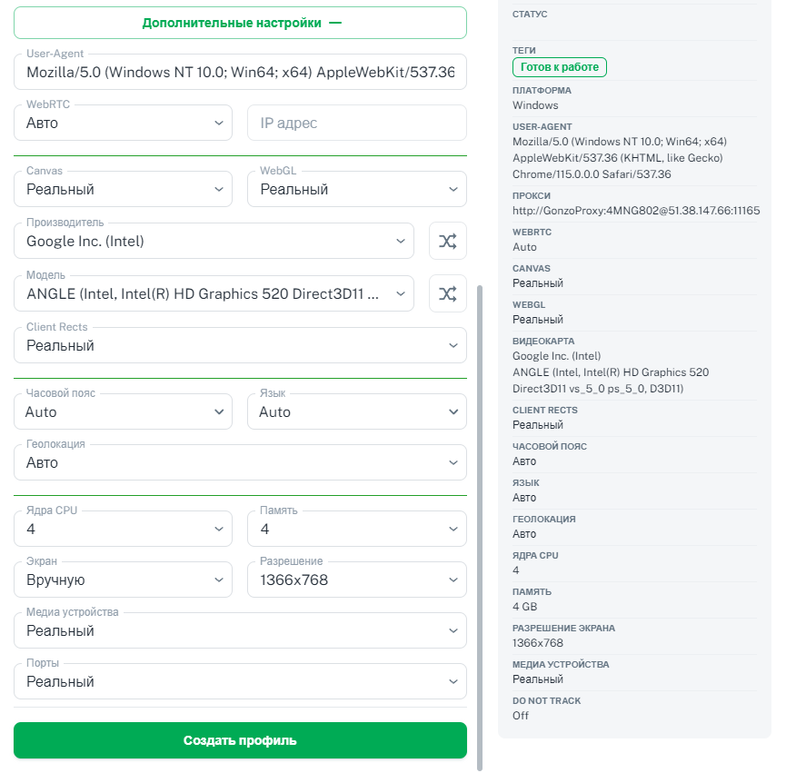Open the Разрешение dropdown
Viewport: 786px width, 773px height.
(357, 580)
